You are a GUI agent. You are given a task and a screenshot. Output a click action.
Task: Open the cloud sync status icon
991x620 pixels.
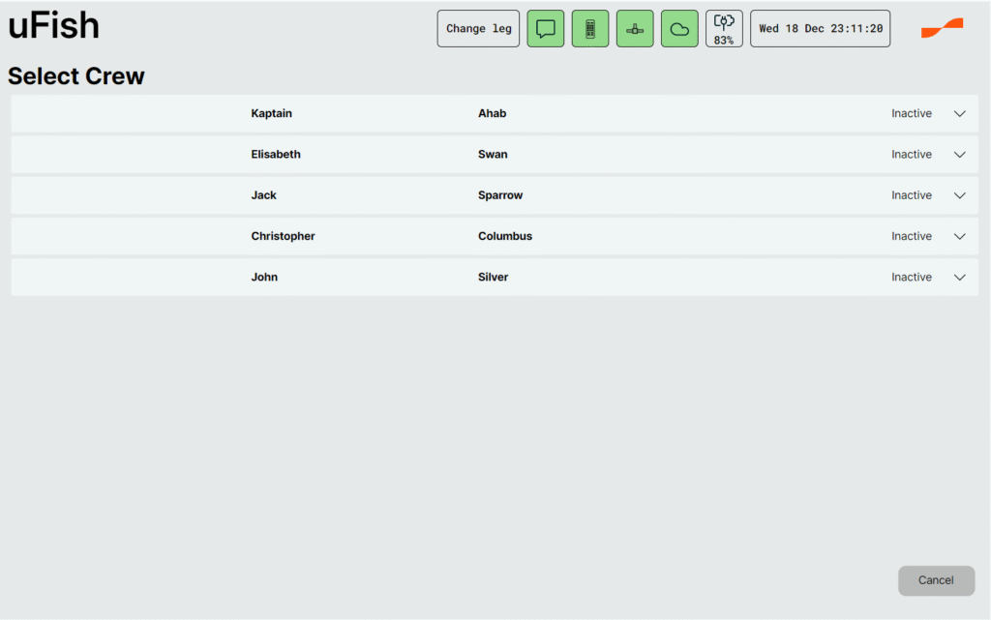tap(679, 29)
